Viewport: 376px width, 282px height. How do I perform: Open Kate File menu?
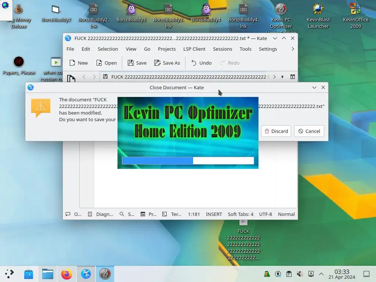coord(70,49)
